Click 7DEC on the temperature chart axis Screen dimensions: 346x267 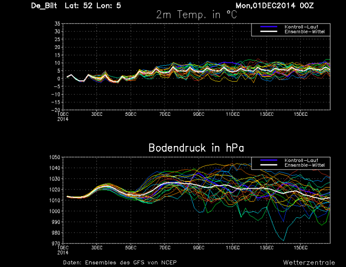pyautogui.click(x=164, y=114)
